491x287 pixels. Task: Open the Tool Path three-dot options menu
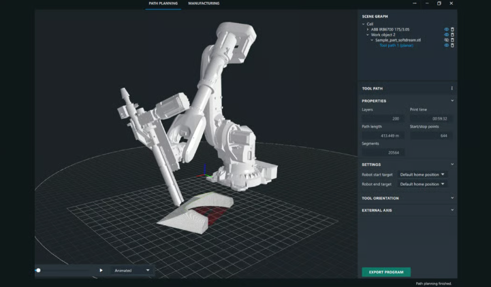pos(452,88)
